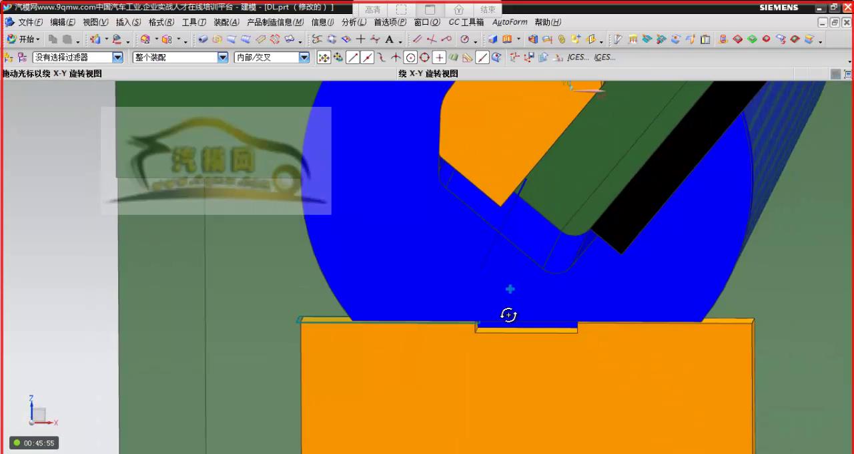Click the 结束 (End) recording button
The width and height of the screenshot is (854, 454).
point(488,9)
